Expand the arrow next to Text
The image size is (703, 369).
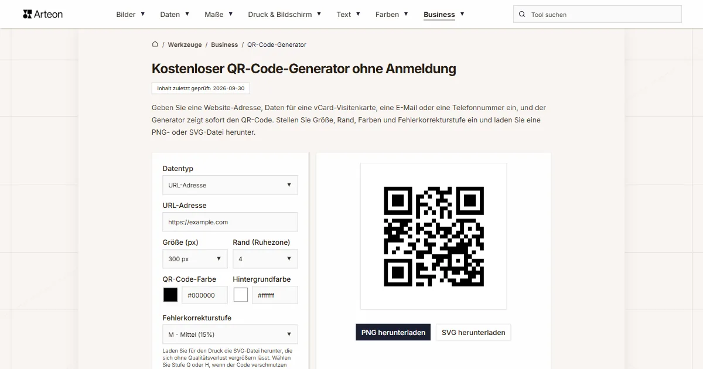(x=358, y=14)
